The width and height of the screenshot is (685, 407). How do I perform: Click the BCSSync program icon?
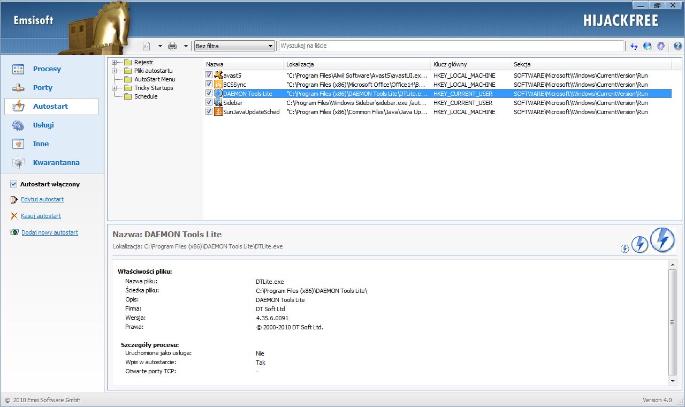tap(218, 85)
